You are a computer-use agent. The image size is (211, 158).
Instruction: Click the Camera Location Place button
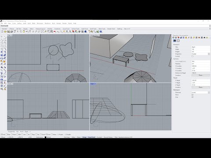(201, 75)
